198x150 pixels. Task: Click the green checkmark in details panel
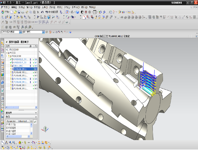pyautogui.click(x=35, y=122)
